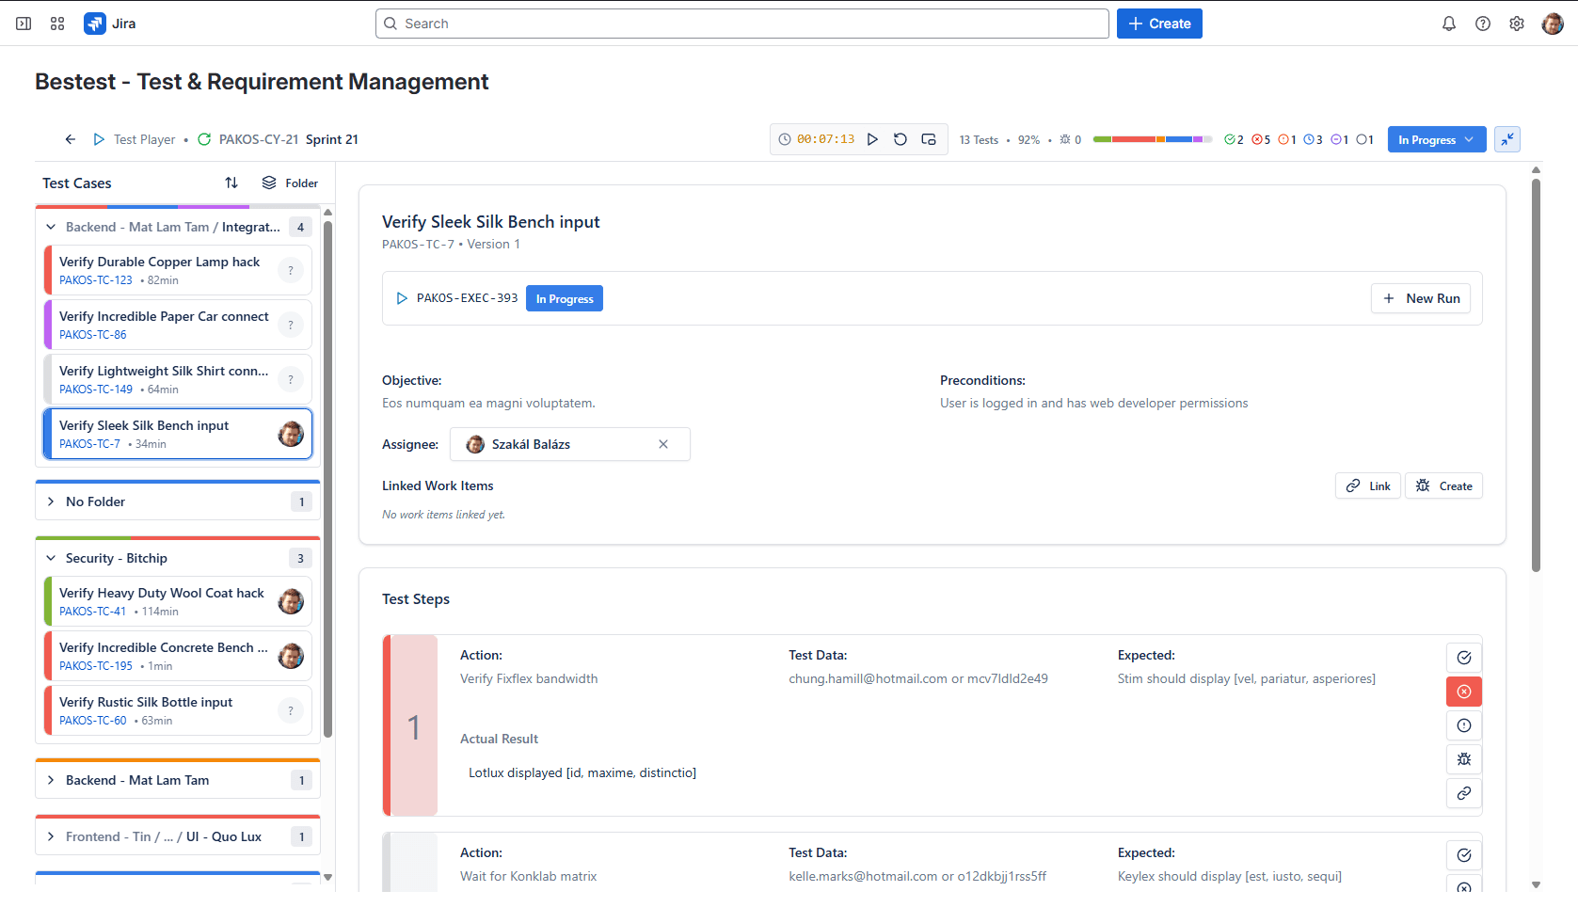Open the Jira app switcher grid menu
This screenshot has width=1578, height=923.
coord(57,23)
